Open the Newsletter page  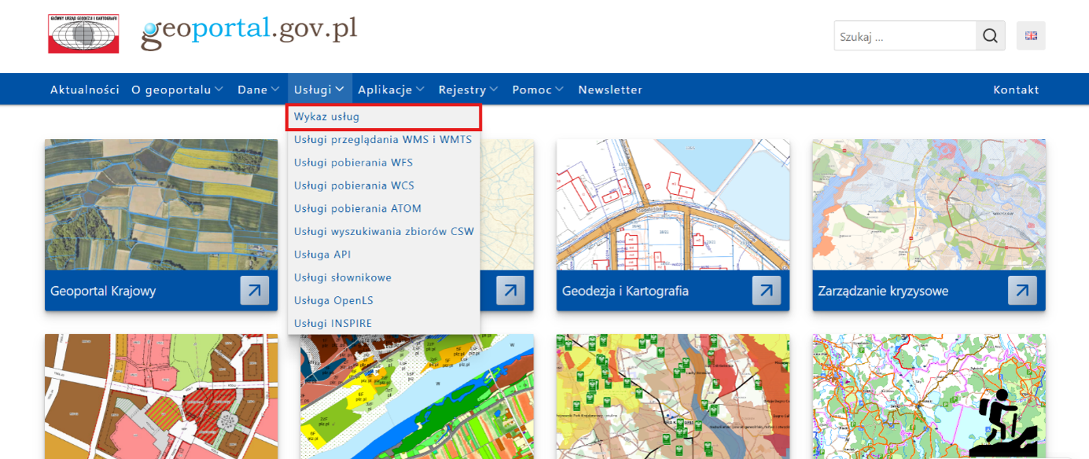610,90
